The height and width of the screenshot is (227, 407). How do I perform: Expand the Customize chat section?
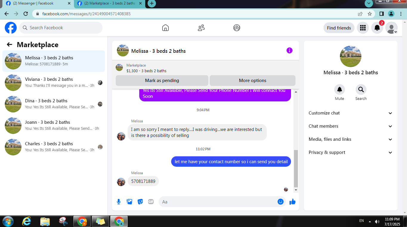click(x=350, y=113)
